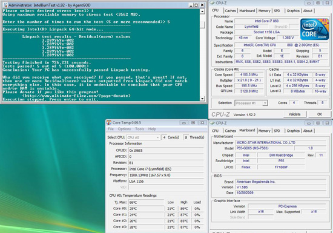333x233 pixels.
Task: Click the Frequency field in Core Temp
Action: click(166, 175)
